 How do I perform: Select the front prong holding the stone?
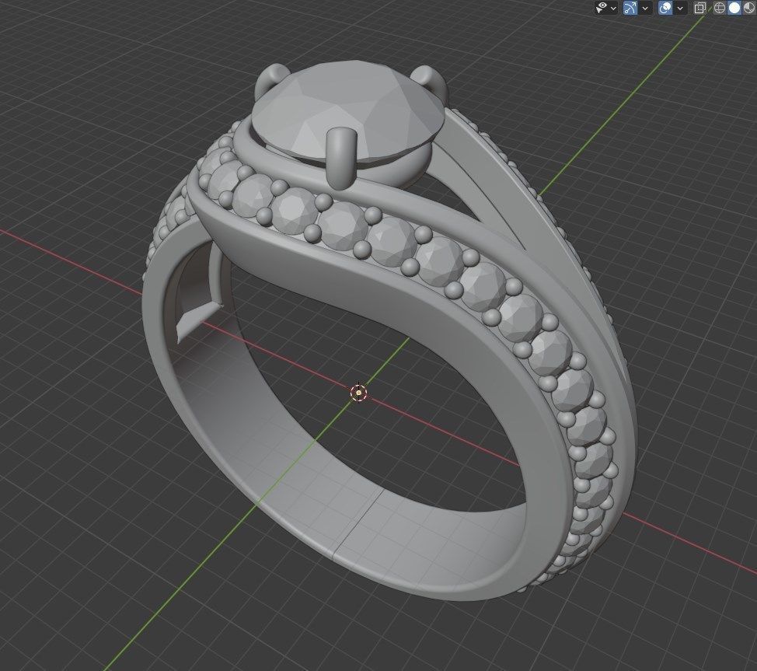342,158
